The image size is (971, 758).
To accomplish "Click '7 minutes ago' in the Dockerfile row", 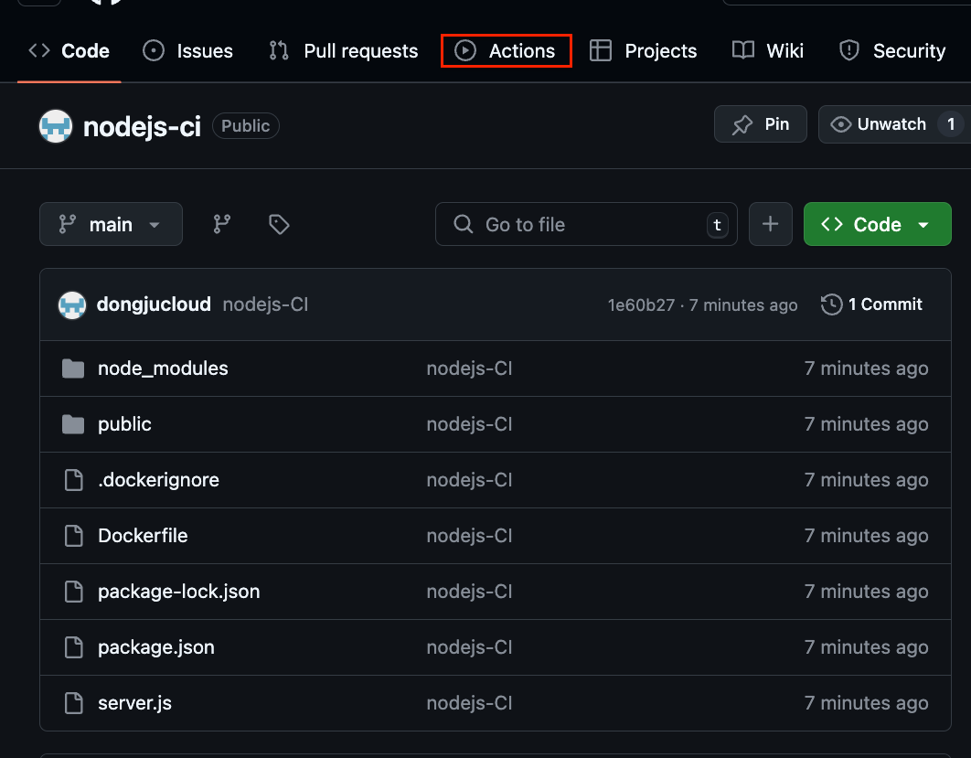I will coord(867,536).
